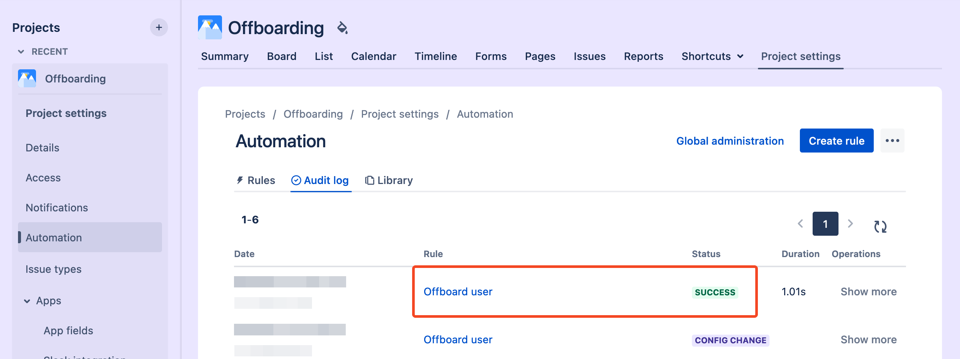Switch to the Issues tab
The width and height of the screenshot is (960, 359).
point(589,56)
